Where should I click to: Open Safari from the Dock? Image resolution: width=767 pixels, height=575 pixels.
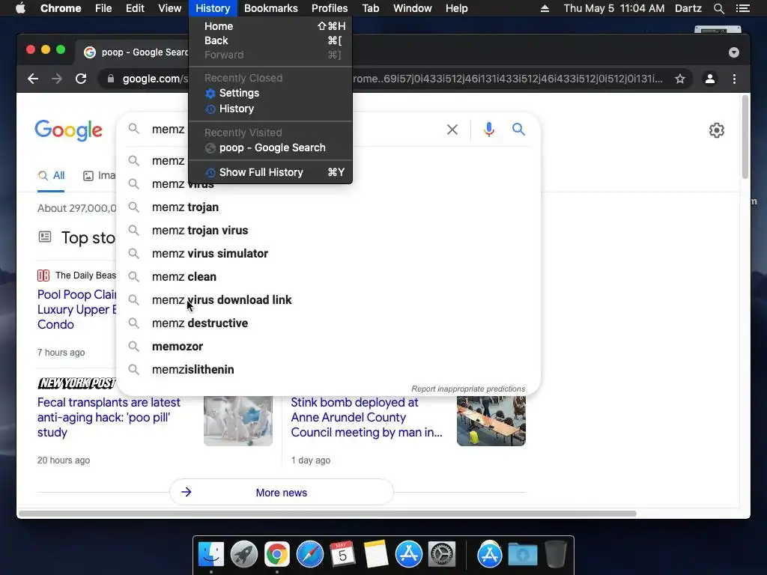point(309,554)
